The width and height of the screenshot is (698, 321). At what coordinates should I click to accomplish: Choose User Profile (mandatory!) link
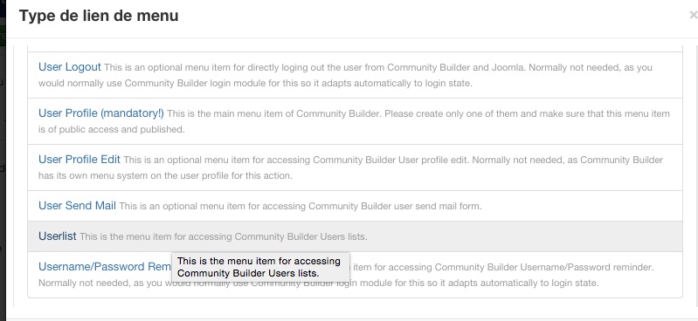pos(101,113)
